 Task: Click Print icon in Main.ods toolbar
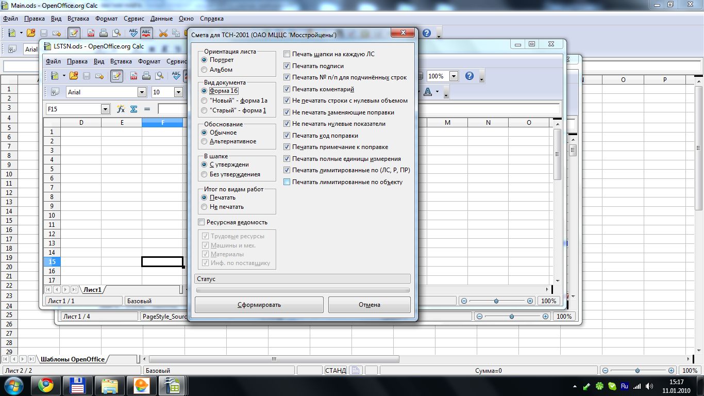(104, 33)
